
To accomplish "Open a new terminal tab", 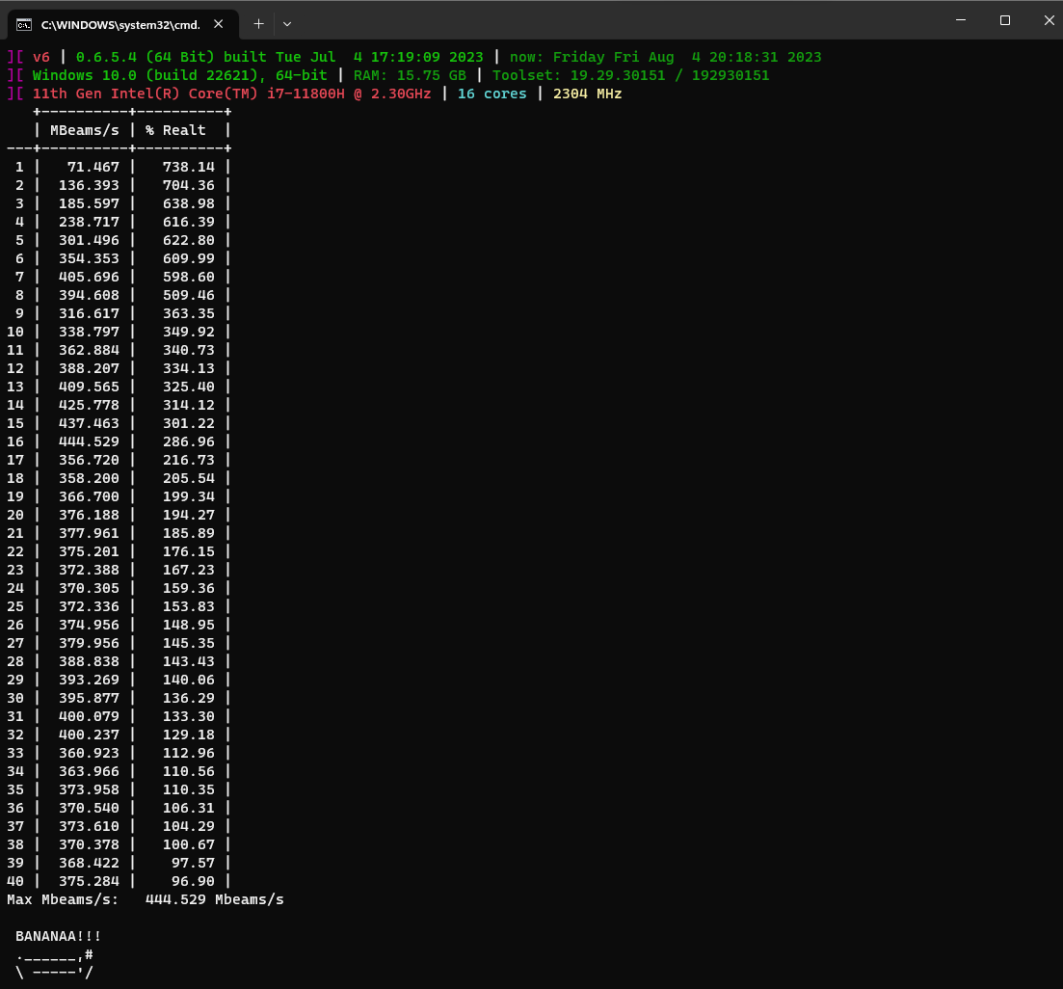I will pyautogui.click(x=258, y=24).
